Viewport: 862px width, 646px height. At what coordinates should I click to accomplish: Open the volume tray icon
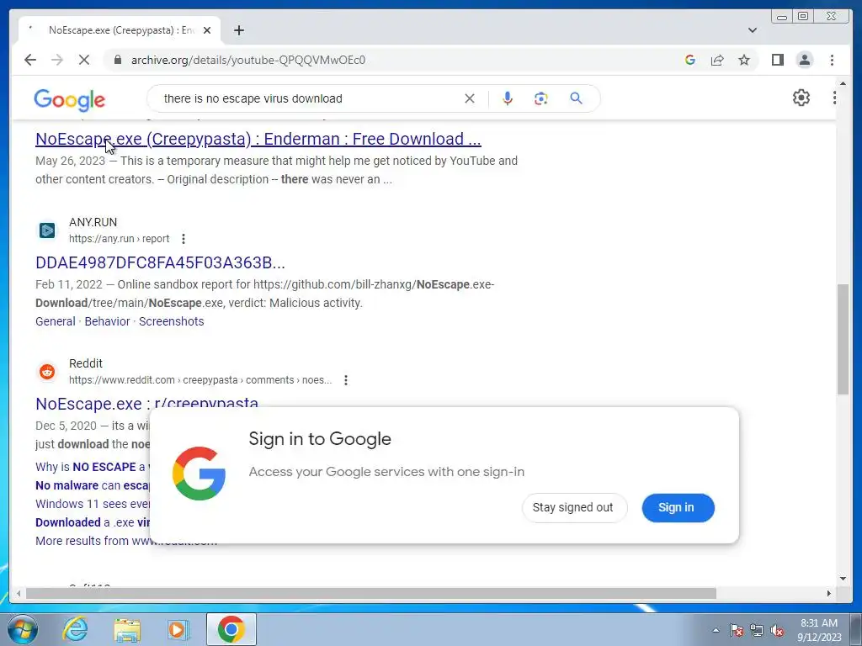(777, 630)
